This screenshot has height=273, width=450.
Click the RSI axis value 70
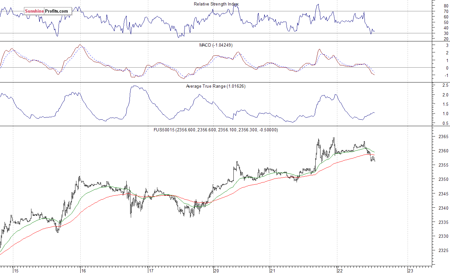[446, 11]
